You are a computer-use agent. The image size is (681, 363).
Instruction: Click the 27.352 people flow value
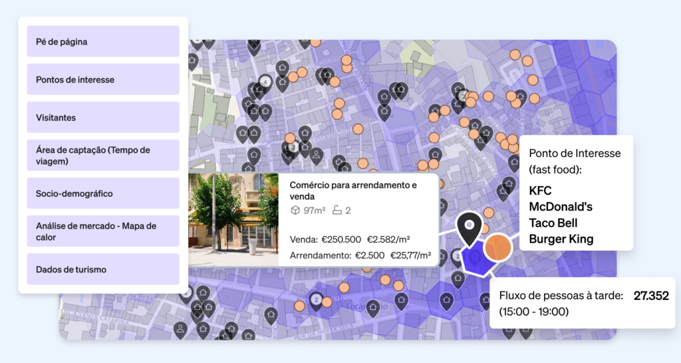click(651, 296)
